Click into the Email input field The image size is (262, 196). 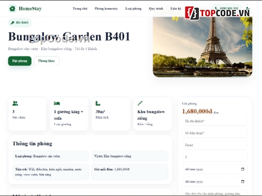pyautogui.click(x=215, y=145)
